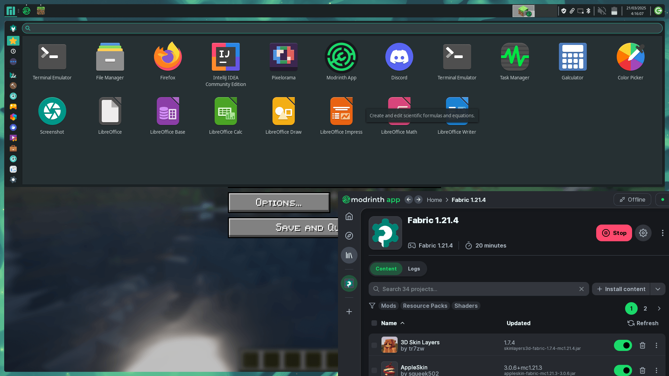Switch to the Logs tab

414,269
